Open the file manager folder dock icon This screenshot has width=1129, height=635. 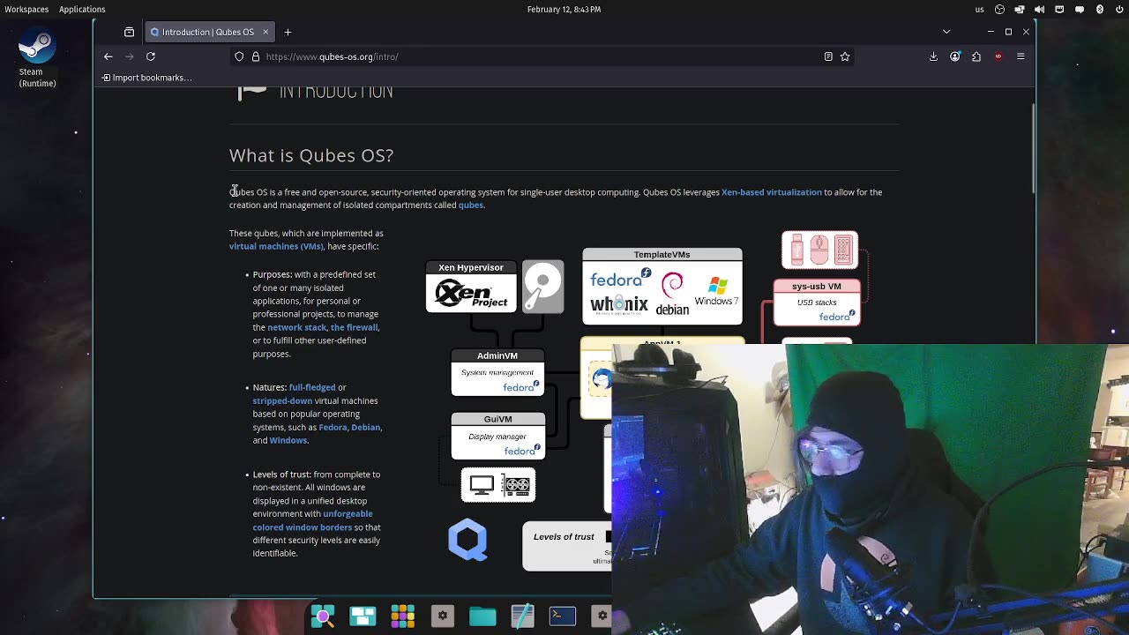pos(482,616)
